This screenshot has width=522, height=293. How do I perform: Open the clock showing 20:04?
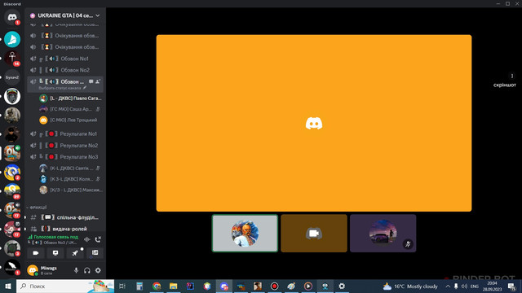coord(492,286)
